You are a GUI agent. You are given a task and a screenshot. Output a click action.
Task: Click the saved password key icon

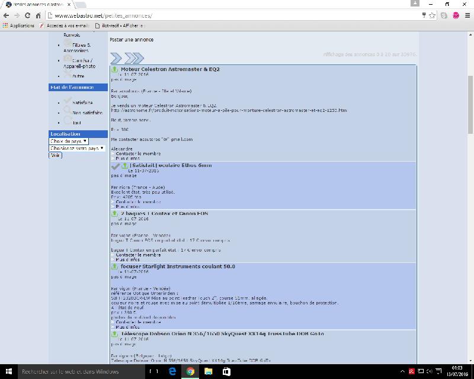[424, 15]
